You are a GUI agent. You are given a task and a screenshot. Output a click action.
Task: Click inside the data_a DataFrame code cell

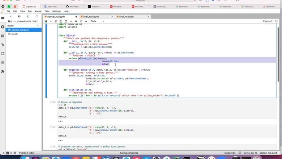(x=167, y=109)
